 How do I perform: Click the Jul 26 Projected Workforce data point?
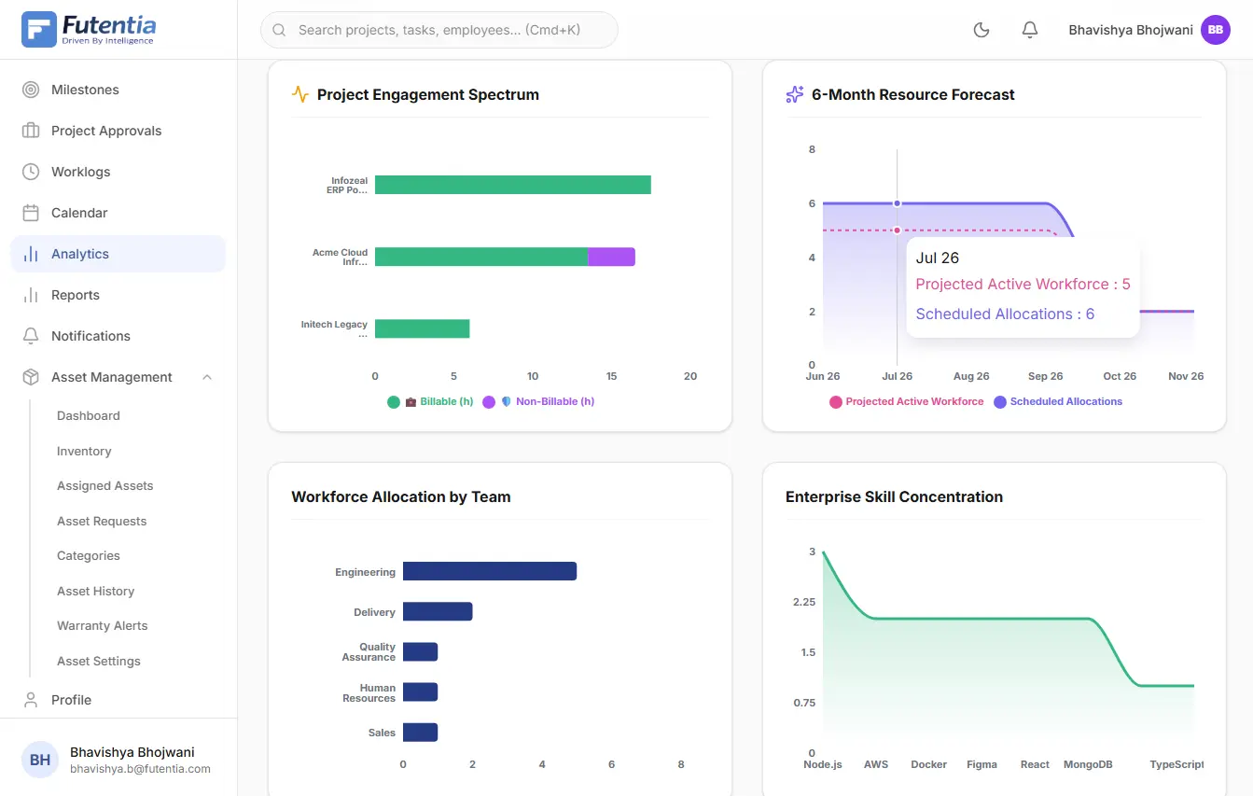[x=897, y=230]
